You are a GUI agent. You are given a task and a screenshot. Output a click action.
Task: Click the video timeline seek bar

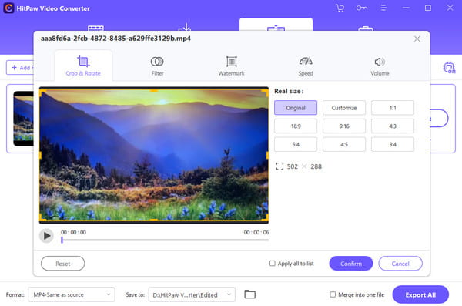166,240
